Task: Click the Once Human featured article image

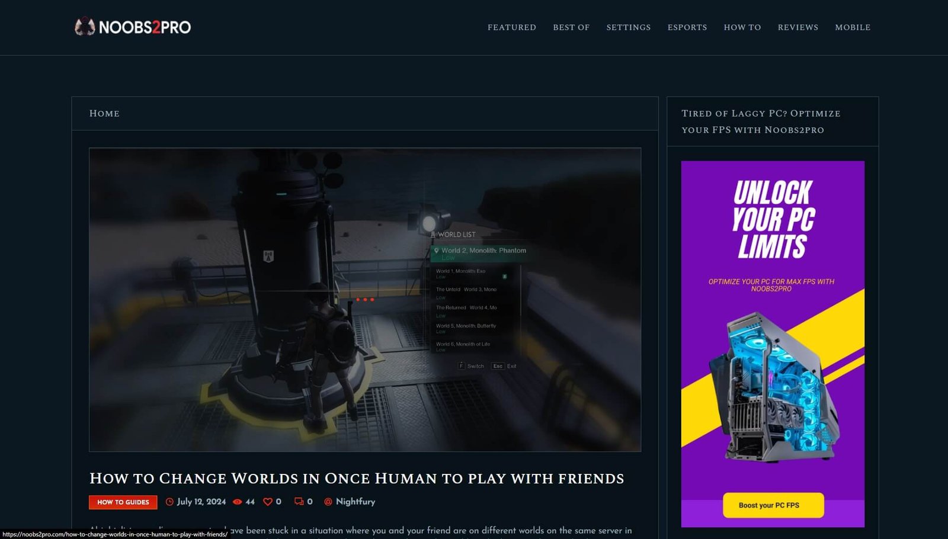Action: tap(364, 299)
